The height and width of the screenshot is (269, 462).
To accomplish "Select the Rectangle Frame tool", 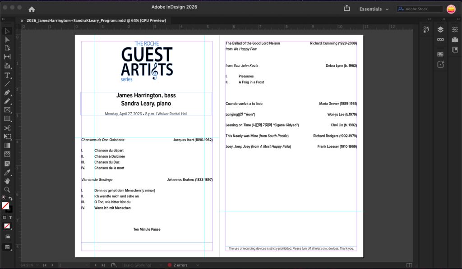I will [7, 110].
